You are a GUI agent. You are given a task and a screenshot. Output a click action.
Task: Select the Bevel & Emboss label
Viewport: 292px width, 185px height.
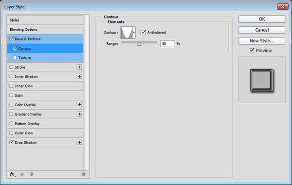tap(28, 39)
